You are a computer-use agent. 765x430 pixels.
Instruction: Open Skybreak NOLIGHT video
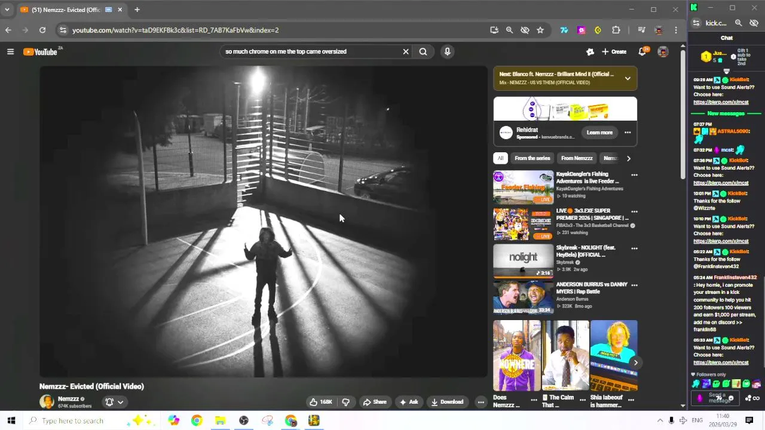(524, 261)
